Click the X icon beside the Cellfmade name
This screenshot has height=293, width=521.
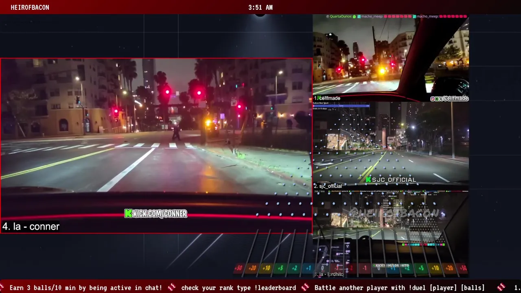(x=441, y=99)
